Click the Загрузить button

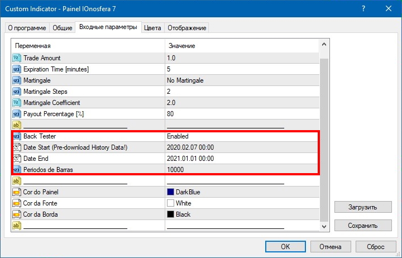point(363,207)
